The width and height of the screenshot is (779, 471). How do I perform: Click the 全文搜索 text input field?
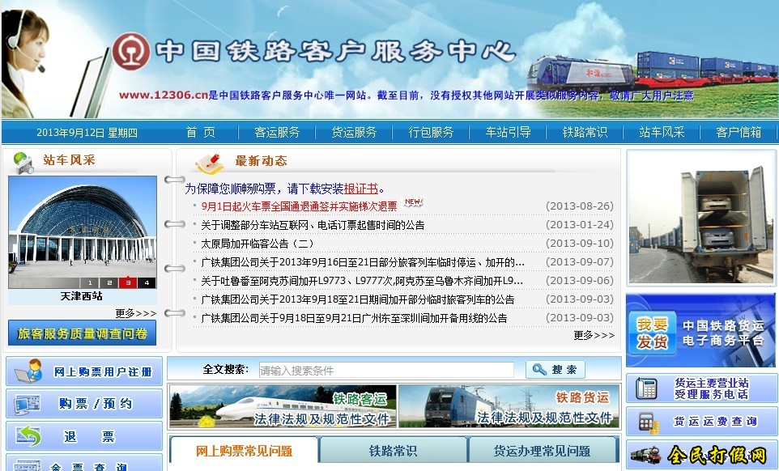386,370
